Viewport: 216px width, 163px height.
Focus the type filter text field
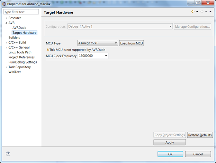(x=21, y=12)
